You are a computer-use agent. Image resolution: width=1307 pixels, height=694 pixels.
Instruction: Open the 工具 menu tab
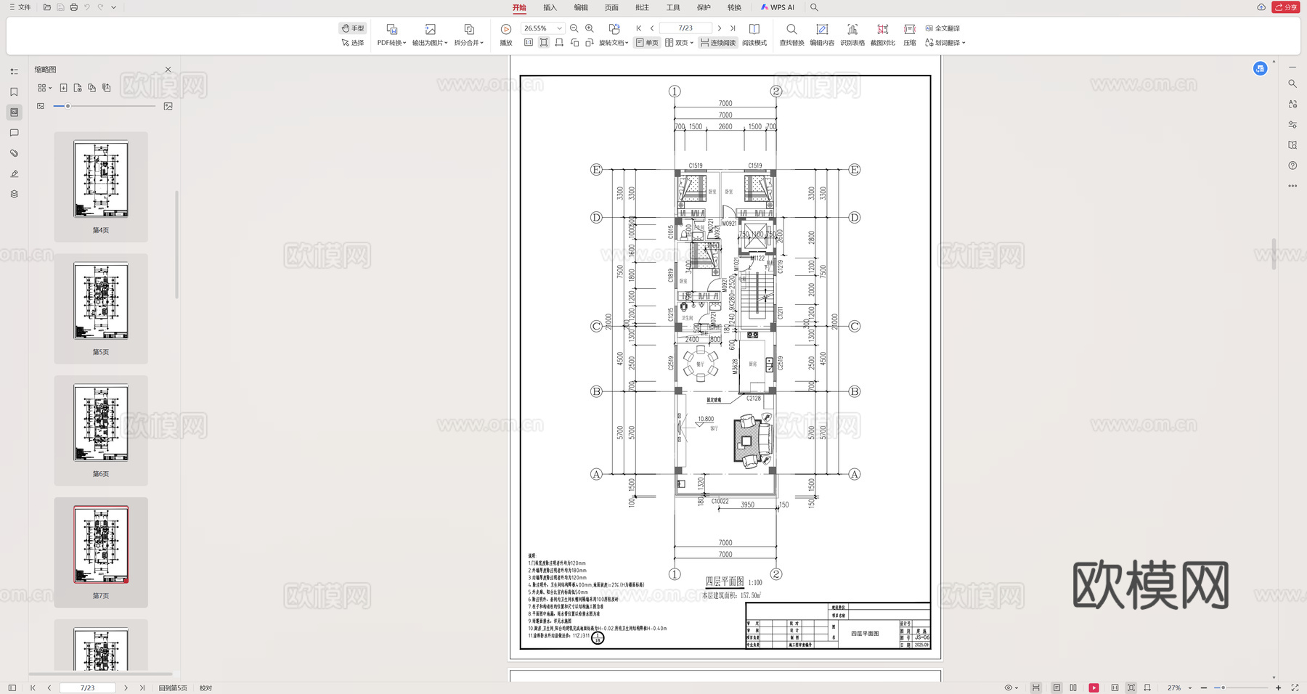(x=672, y=7)
